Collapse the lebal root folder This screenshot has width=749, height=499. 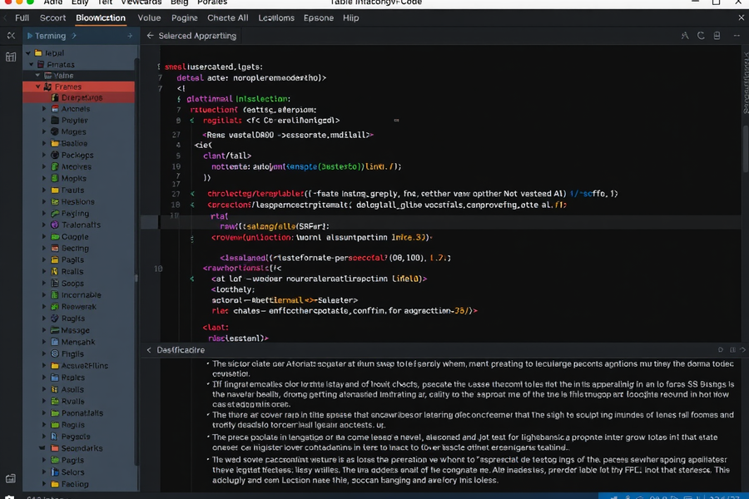pos(28,53)
